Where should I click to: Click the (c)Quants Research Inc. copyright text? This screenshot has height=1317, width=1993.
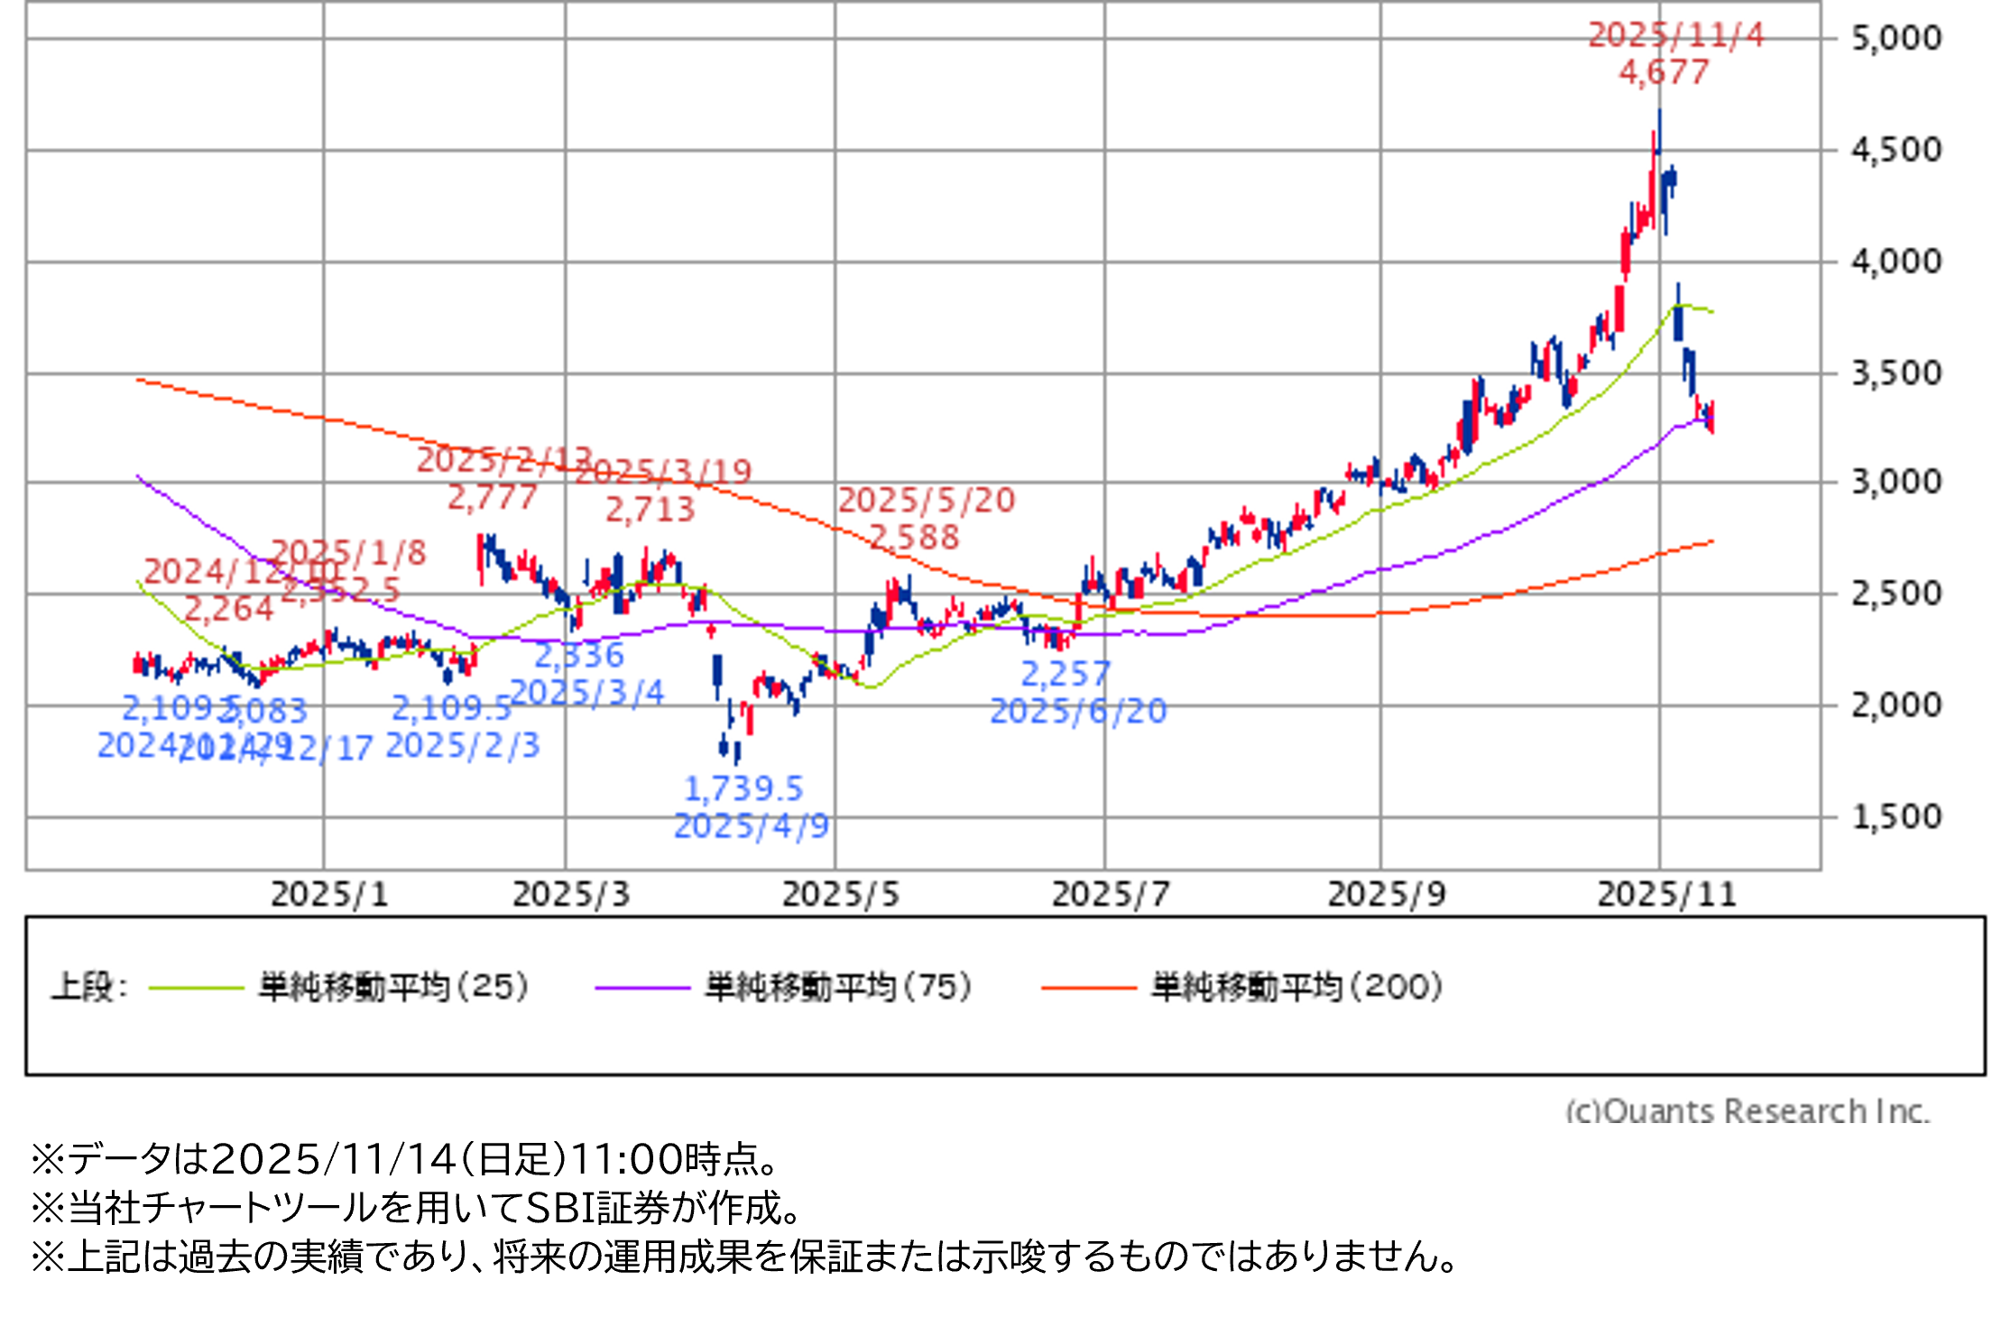tap(1747, 1110)
